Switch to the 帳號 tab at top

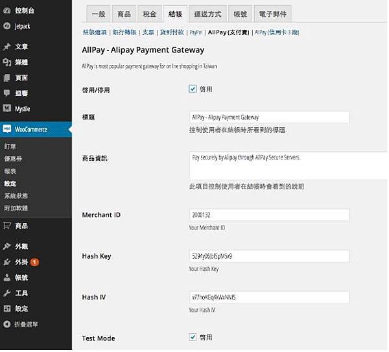240,14
